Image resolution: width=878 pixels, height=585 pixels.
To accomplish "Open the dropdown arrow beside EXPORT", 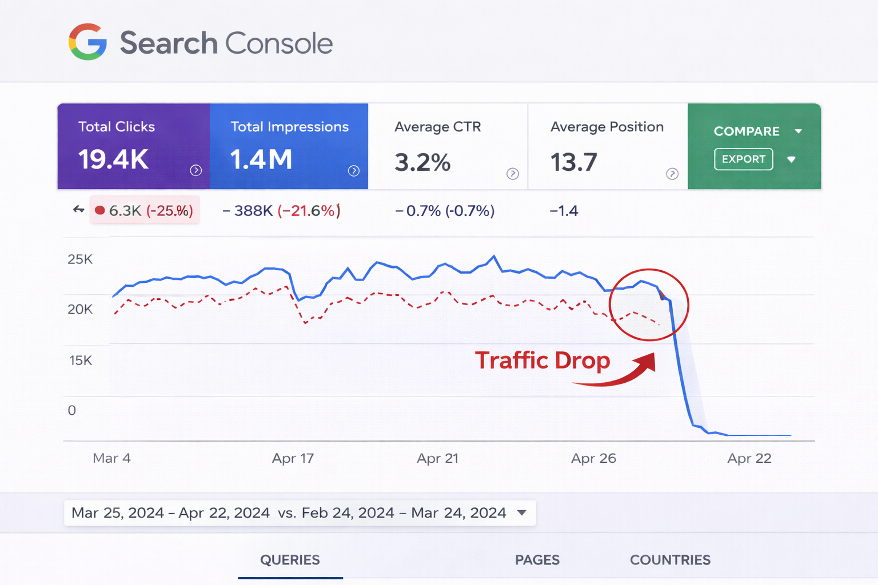I will point(792,159).
